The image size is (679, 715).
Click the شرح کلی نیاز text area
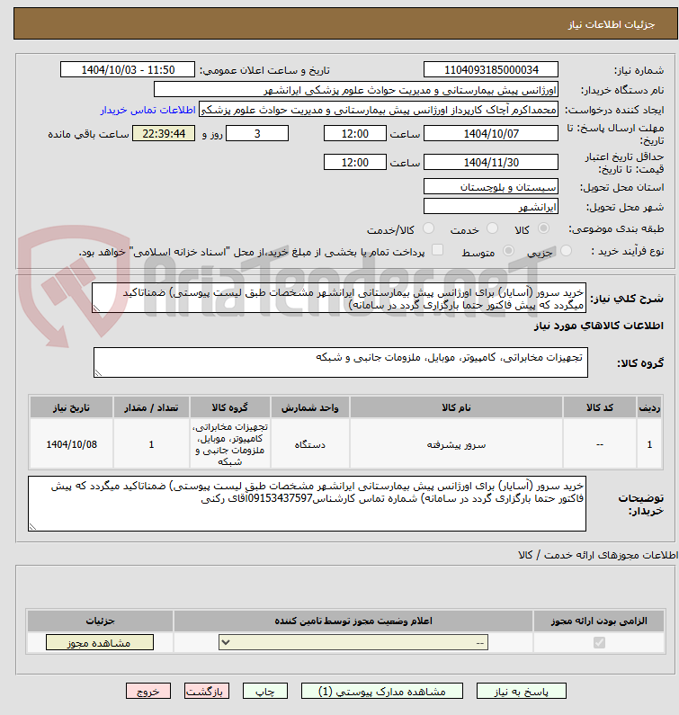(339, 298)
